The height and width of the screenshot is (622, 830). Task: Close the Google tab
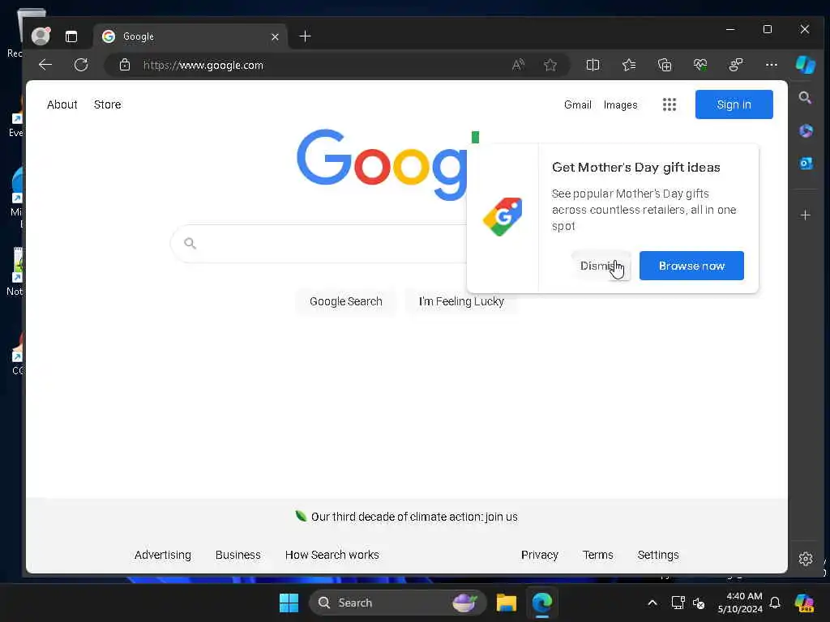[275, 36]
